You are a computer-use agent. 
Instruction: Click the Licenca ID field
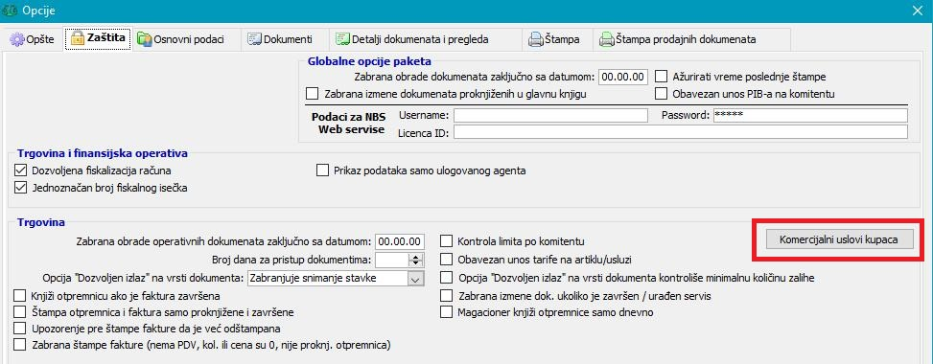[681, 131]
